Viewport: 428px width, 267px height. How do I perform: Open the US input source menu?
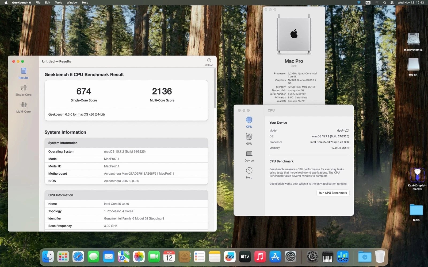368,3
